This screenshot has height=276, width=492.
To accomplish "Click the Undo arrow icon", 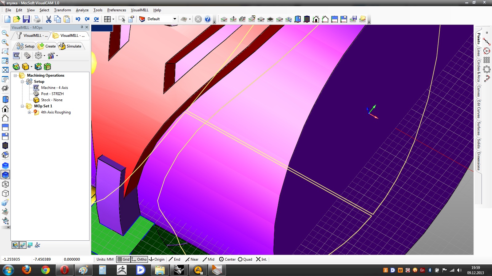I will click(x=78, y=19).
